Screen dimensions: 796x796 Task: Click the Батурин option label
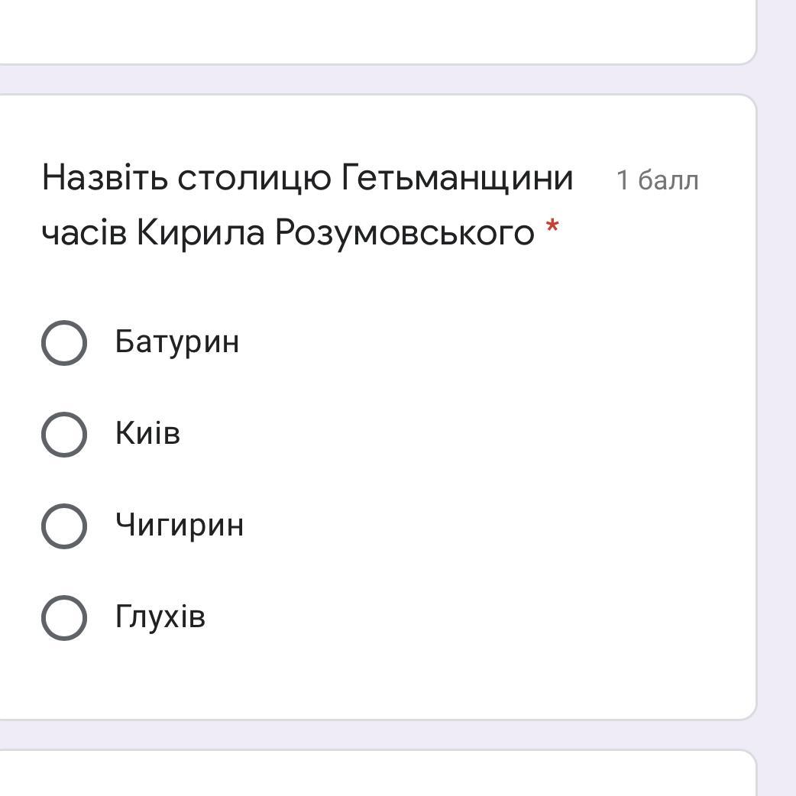[177, 341]
